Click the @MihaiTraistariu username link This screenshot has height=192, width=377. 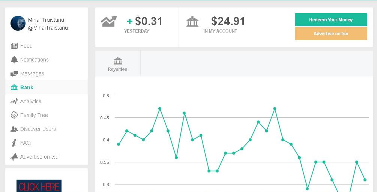pyautogui.click(x=48, y=28)
